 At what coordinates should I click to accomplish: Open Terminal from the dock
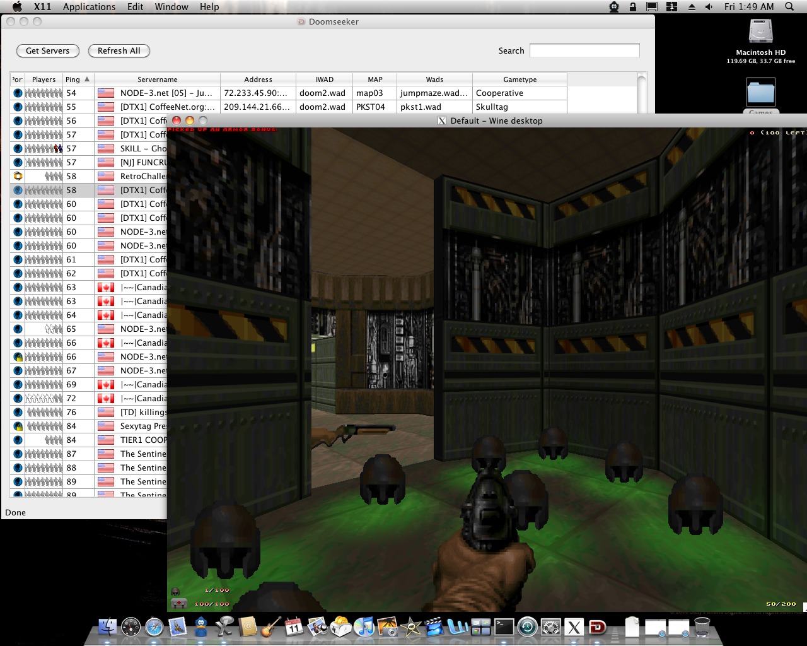[x=504, y=626]
